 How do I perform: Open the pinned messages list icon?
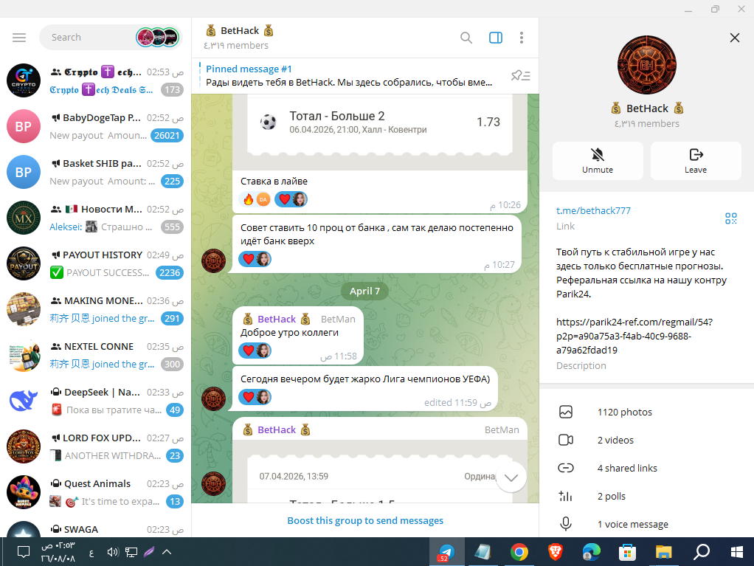coord(520,75)
